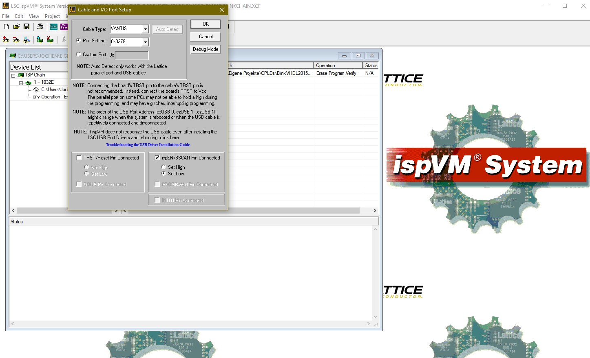The width and height of the screenshot is (590, 358).
Task: Open the File menu
Action: (x=6, y=16)
